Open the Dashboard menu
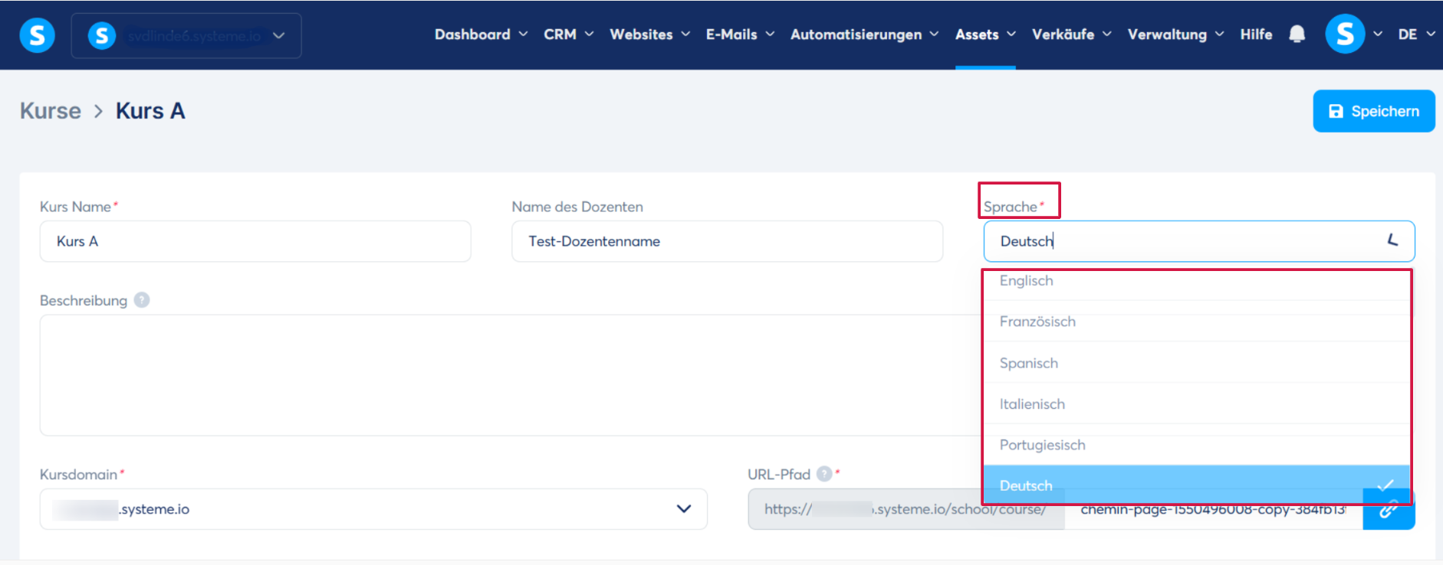 (481, 34)
